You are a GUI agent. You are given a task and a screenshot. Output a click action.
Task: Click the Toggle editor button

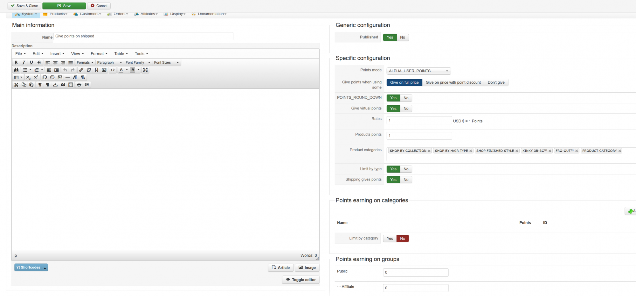pos(301,280)
